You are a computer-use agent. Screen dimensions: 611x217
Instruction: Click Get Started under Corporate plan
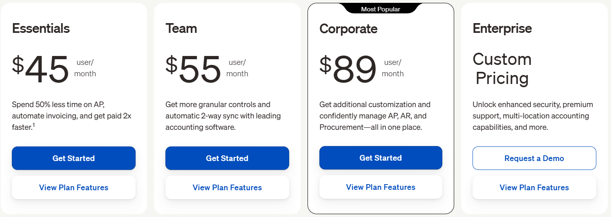(x=380, y=158)
